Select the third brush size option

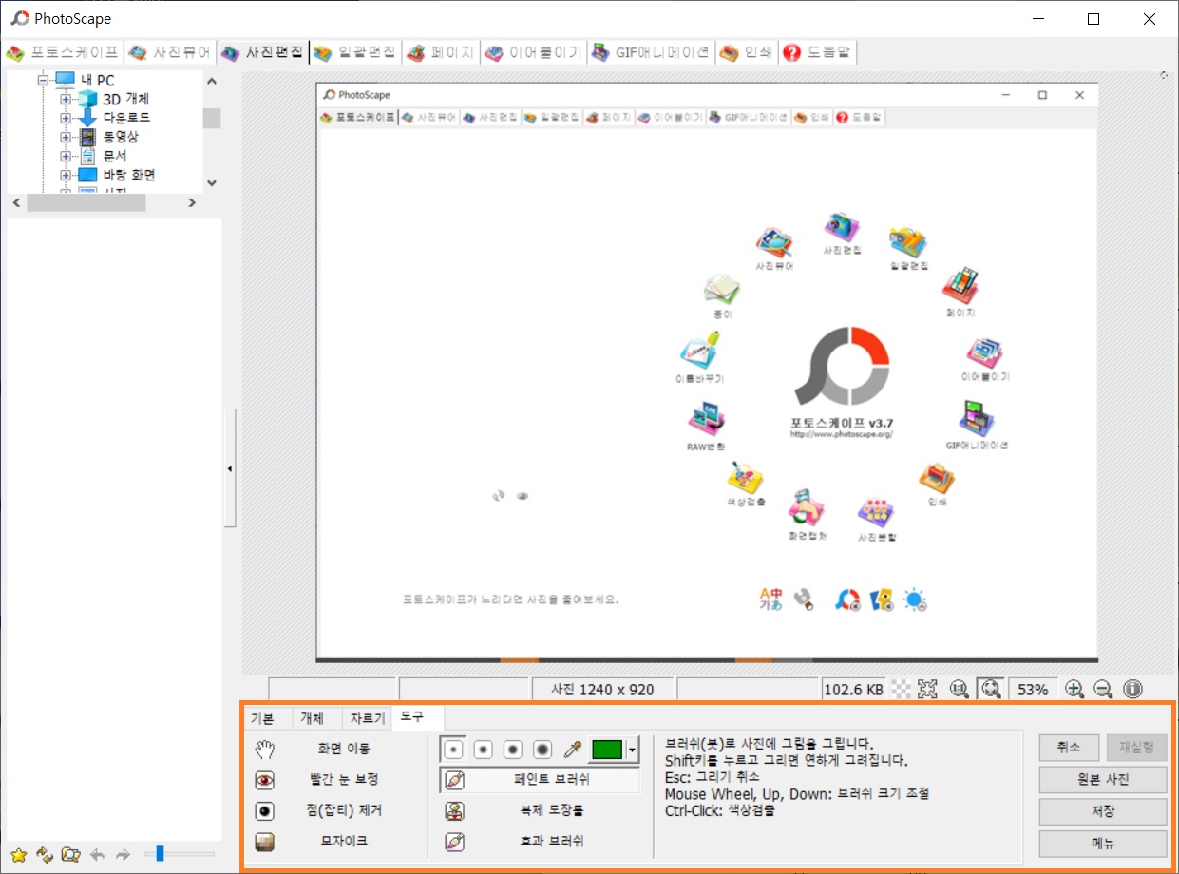[513, 750]
